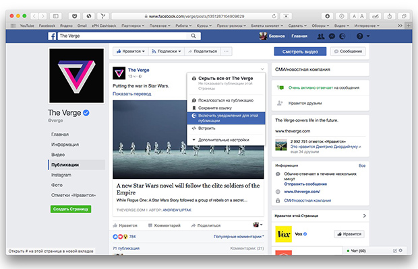Open Видео in page sidebar
Screen dimensions: 418x269
(58, 155)
